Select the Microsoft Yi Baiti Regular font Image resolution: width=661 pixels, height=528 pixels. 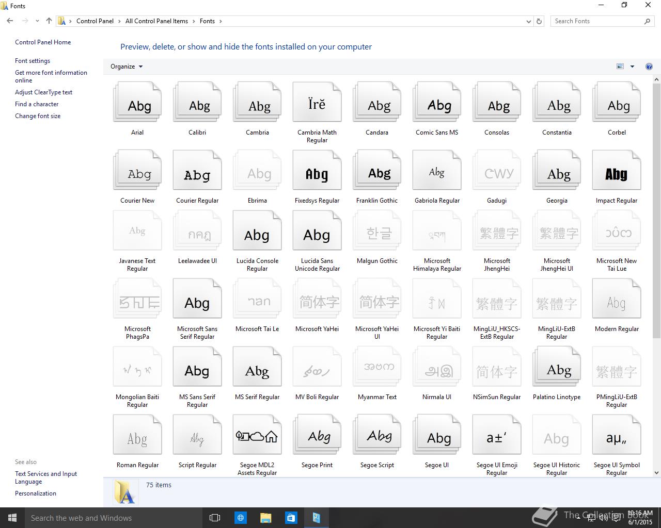point(437,299)
